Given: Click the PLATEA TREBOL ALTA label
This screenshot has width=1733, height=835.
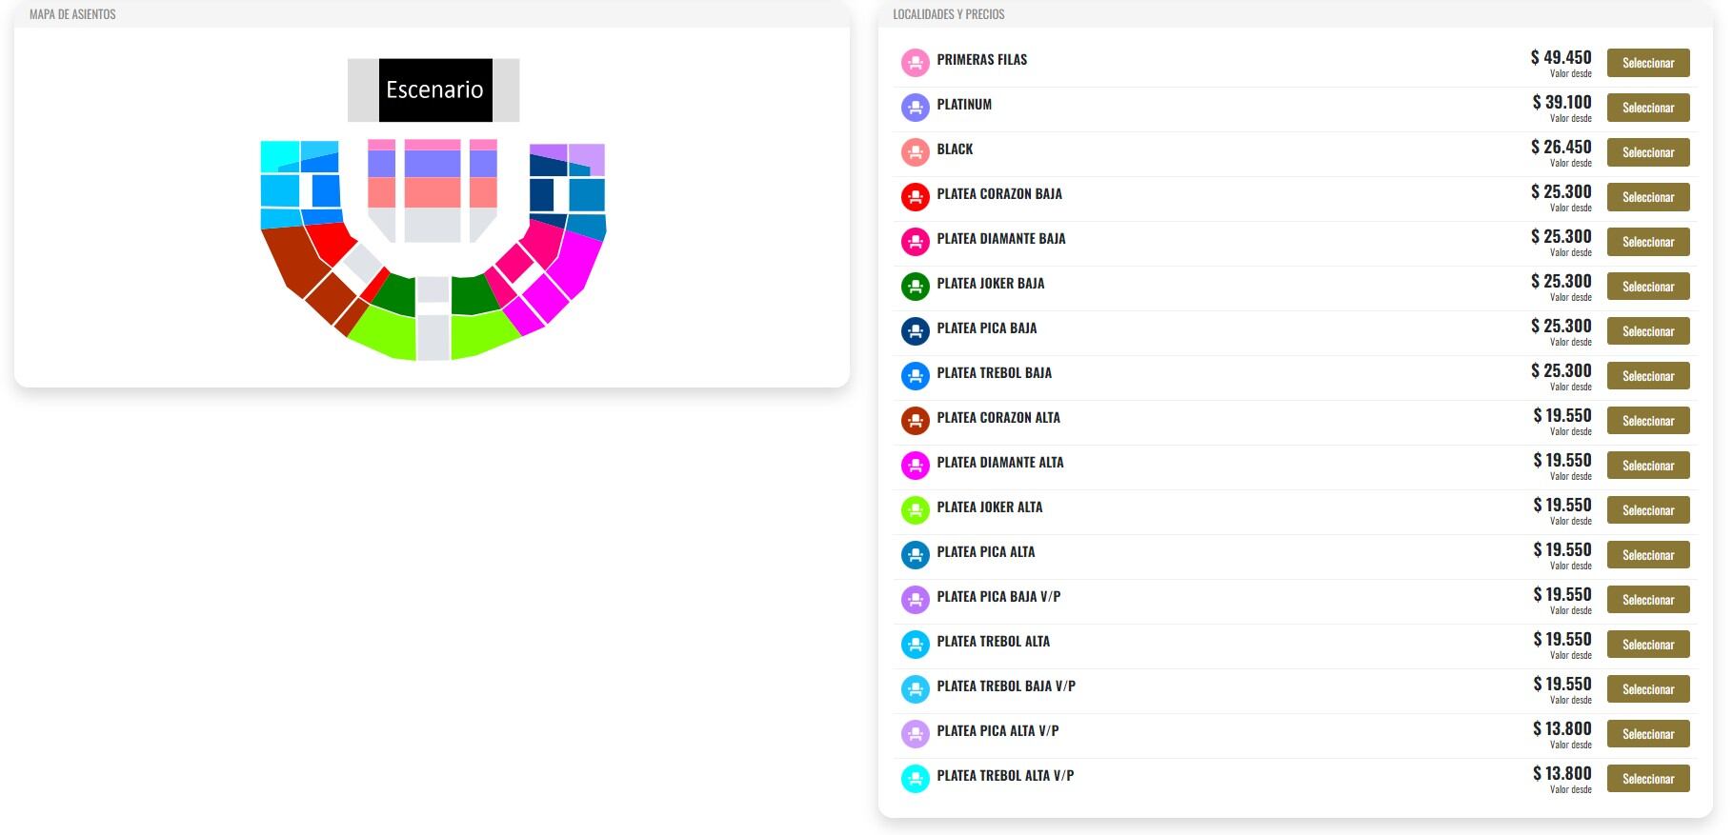Looking at the screenshot, I should [993, 642].
